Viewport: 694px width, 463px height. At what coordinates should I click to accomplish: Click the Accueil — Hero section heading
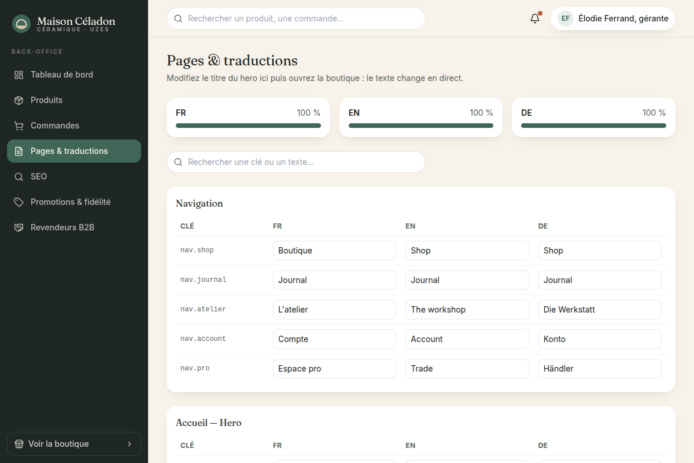point(209,422)
